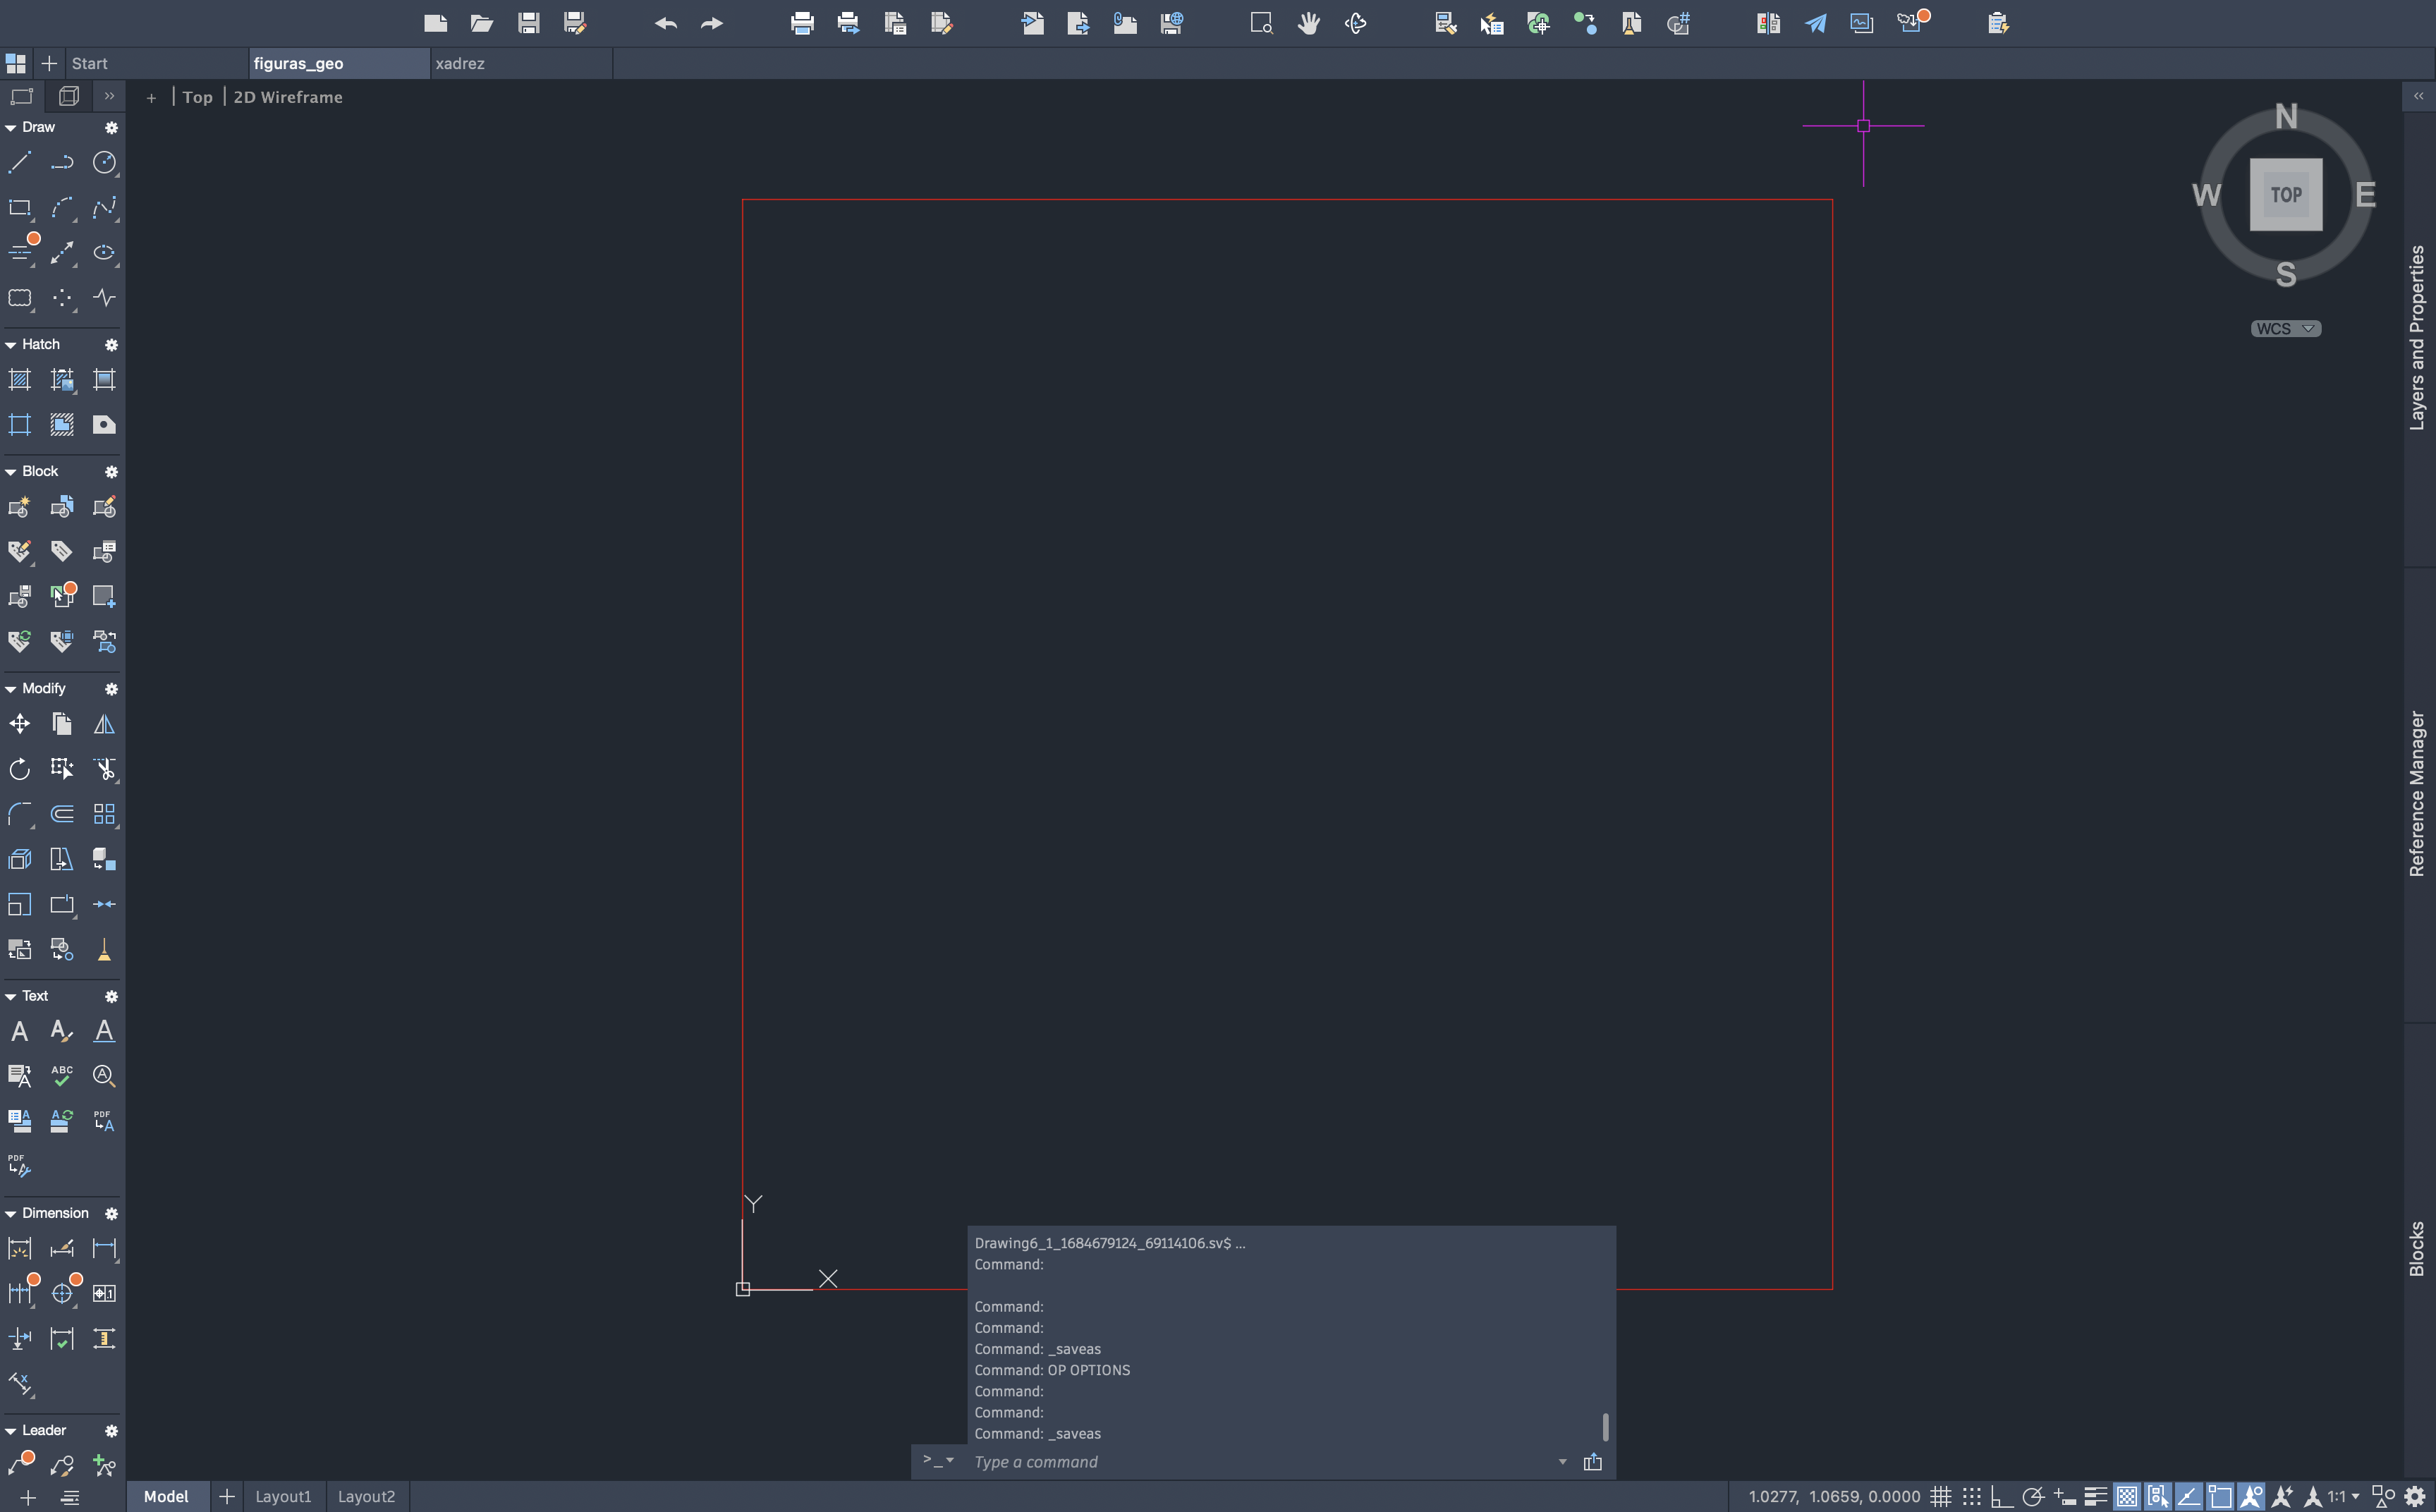2436x1512 pixels.
Task: Click the Hatch tool icon
Action: coord(19,379)
